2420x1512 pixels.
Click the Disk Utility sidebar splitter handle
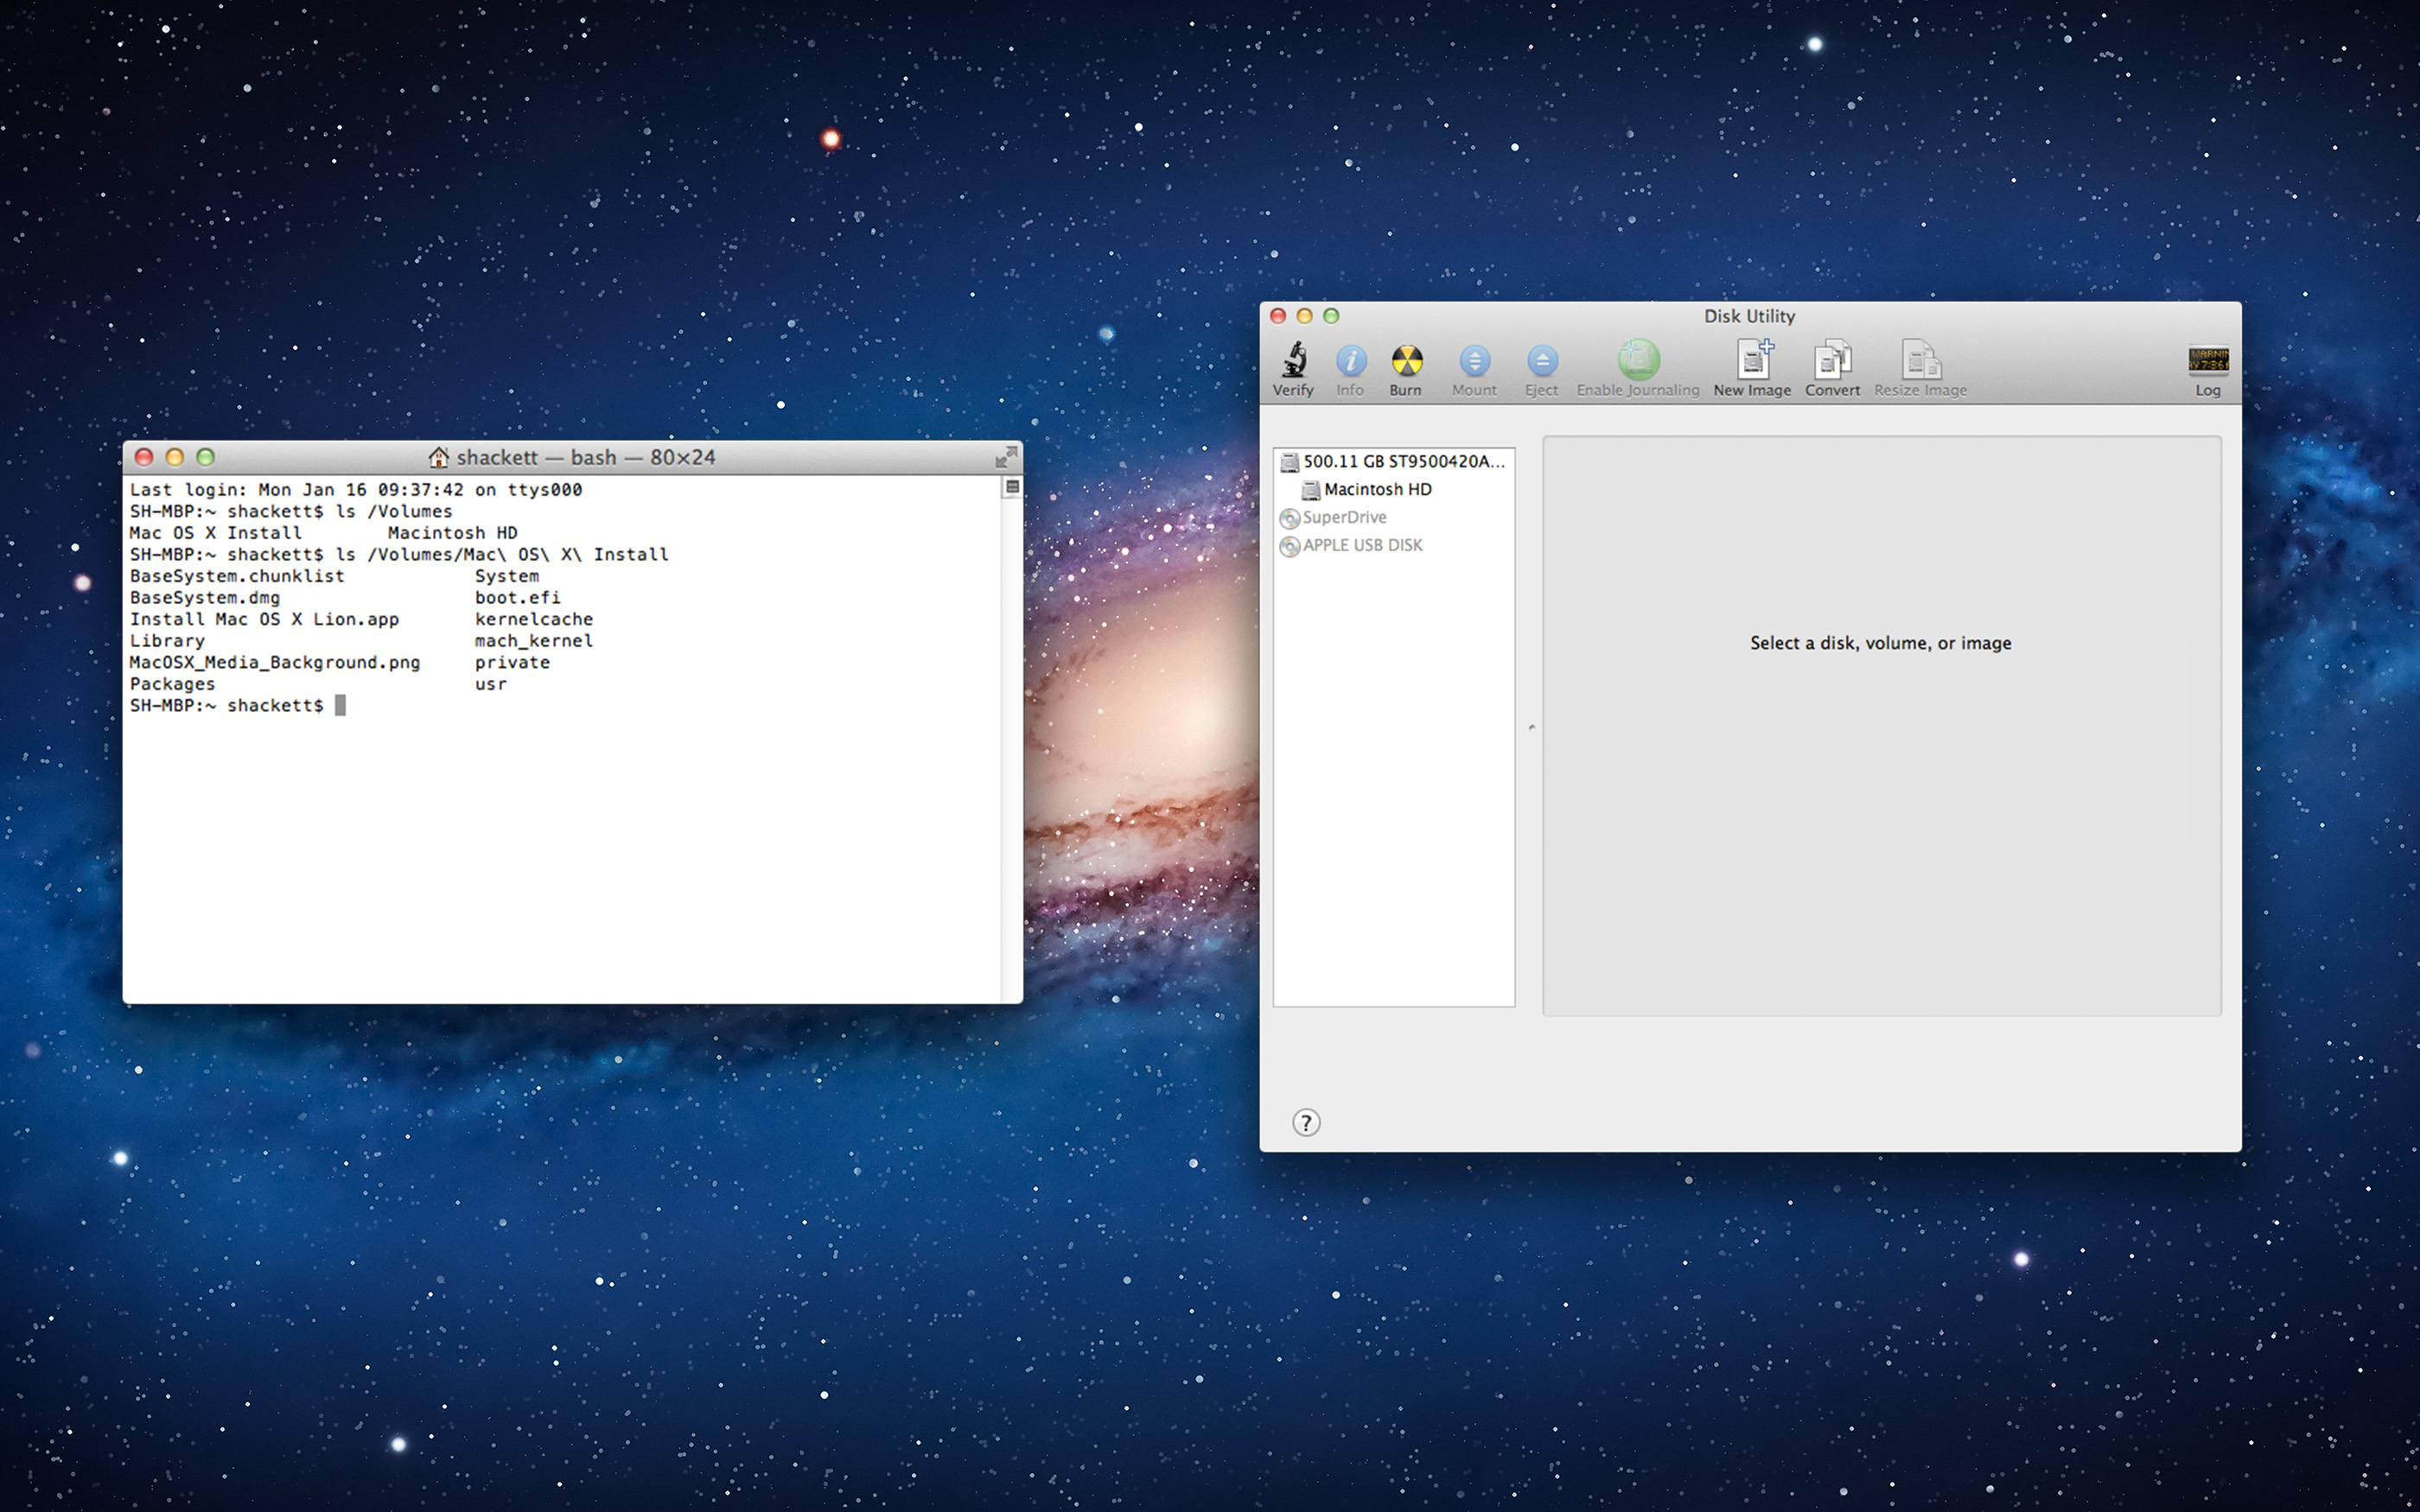1532,727
